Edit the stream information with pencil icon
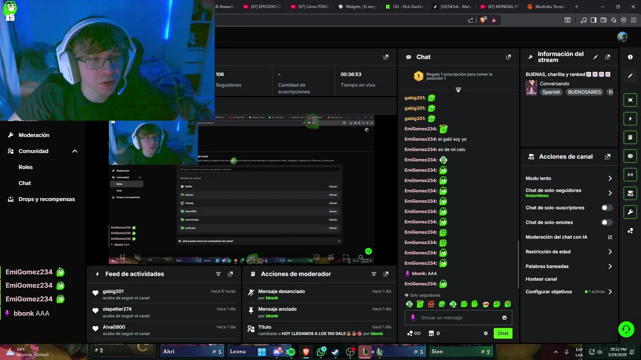This screenshot has width=641, height=360. click(x=595, y=57)
